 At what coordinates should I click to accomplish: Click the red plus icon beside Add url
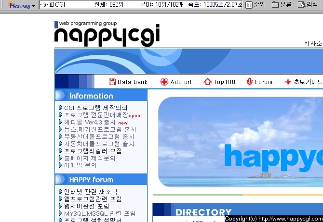point(164,82)
